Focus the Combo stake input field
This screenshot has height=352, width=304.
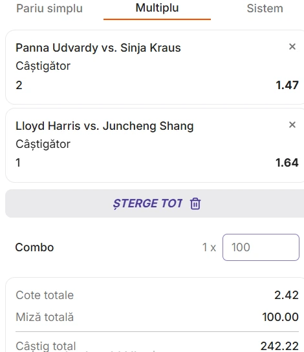(x=261, y=247)
